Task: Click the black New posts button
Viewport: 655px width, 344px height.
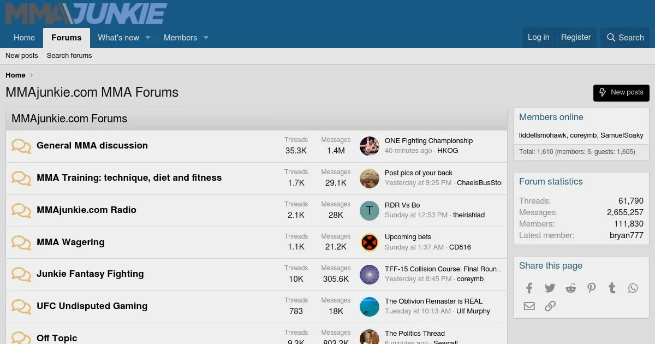Action: pyautogui.click(x=621, y=93)
